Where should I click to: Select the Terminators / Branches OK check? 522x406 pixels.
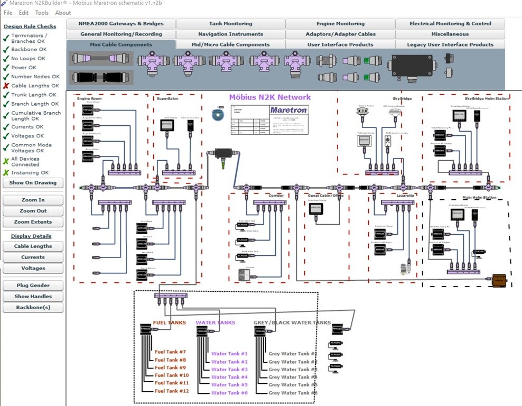point(25,38)
